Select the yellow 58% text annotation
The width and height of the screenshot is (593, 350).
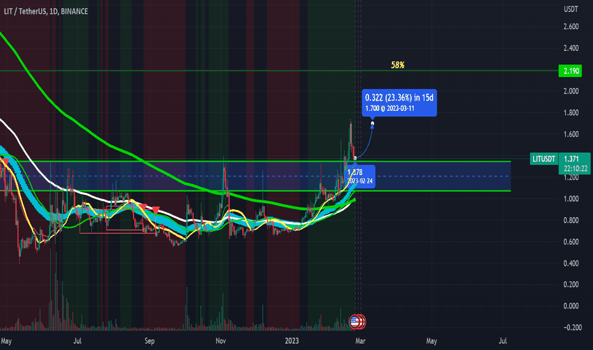398,65
